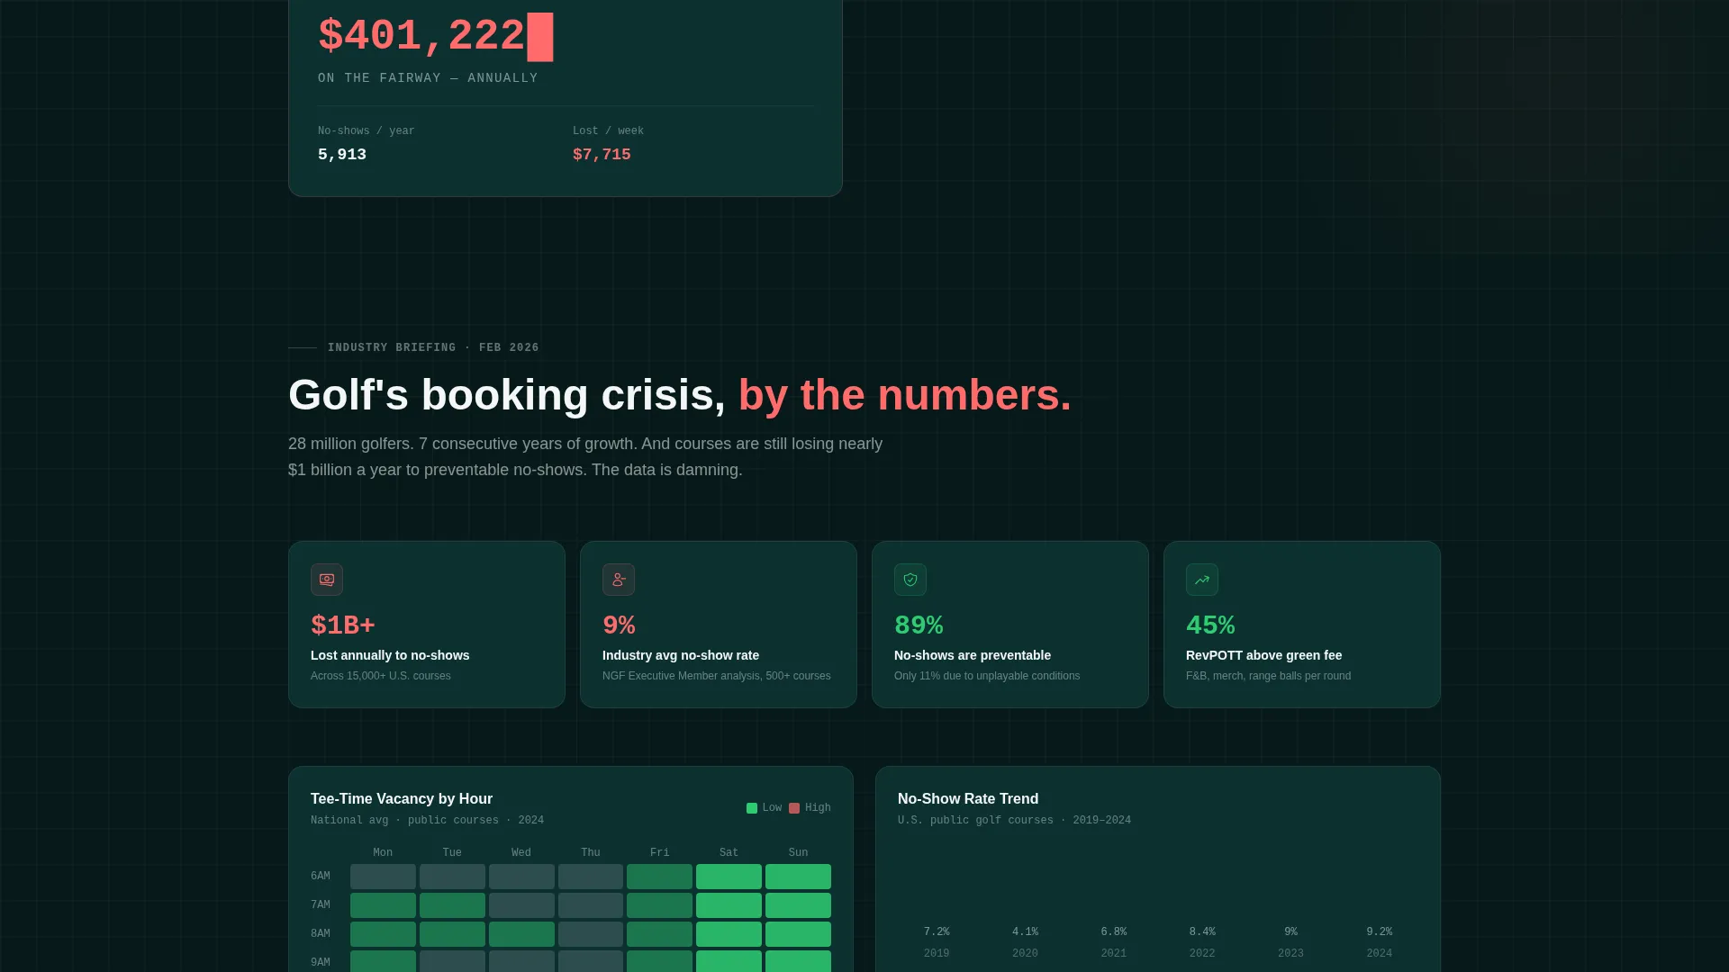Screen dimensions: 1729x972
Task: Click the 'by the numbers.' headline text
Action: (905, 395)
